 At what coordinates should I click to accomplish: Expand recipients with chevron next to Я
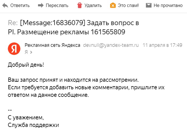point(31,52)
